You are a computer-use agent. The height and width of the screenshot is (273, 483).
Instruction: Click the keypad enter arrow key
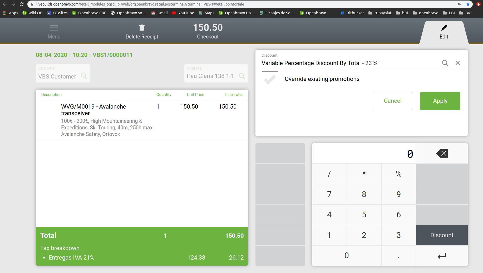(442, 256)
